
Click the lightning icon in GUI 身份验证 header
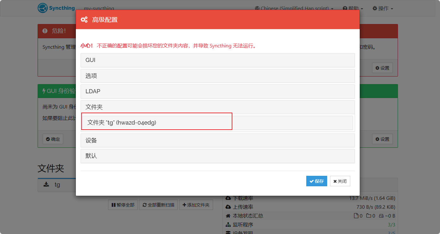click(x=44, y=91)
